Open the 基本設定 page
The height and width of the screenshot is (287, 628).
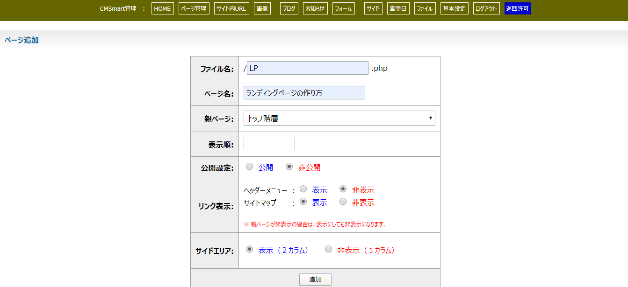(454, 8)
